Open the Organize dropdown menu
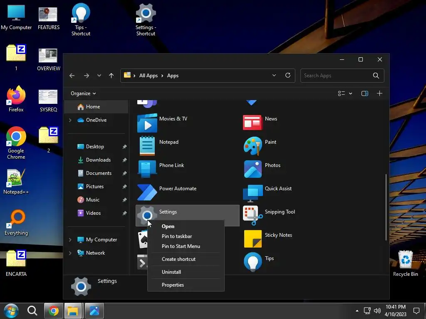 point(83,93)
